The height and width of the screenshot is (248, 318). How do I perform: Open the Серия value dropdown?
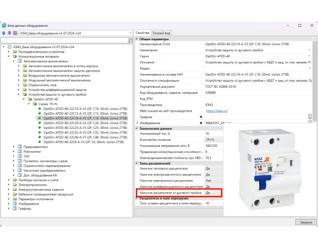point(310,56)
